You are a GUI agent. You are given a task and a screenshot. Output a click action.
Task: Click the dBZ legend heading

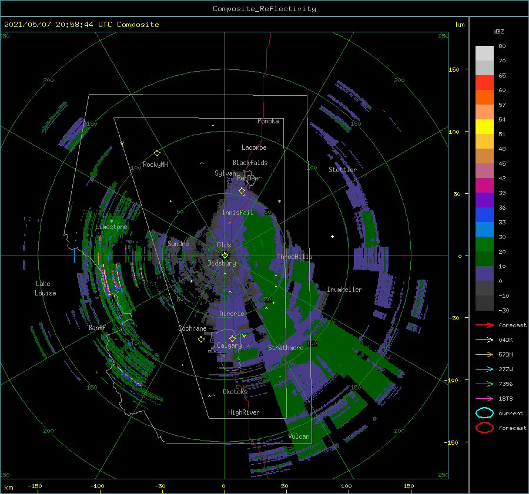498,31
